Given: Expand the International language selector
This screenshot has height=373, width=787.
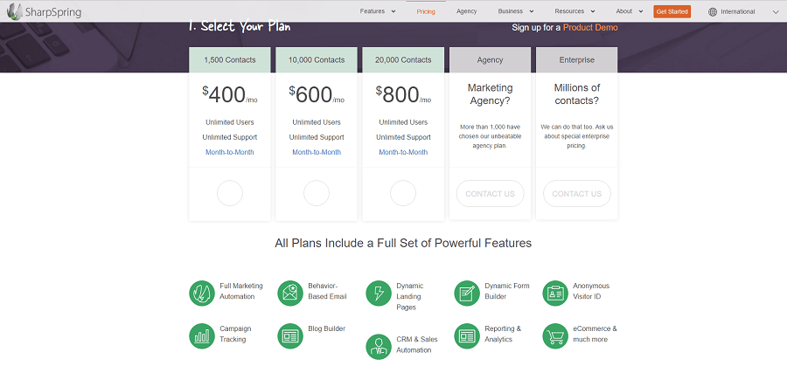Looking at the screenshot, I should coord(743,11).
